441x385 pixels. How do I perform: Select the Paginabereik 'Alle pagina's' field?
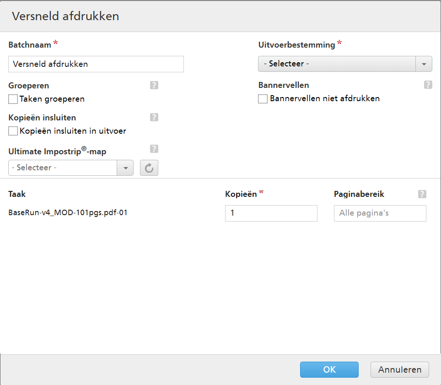[x=380, y=213]
